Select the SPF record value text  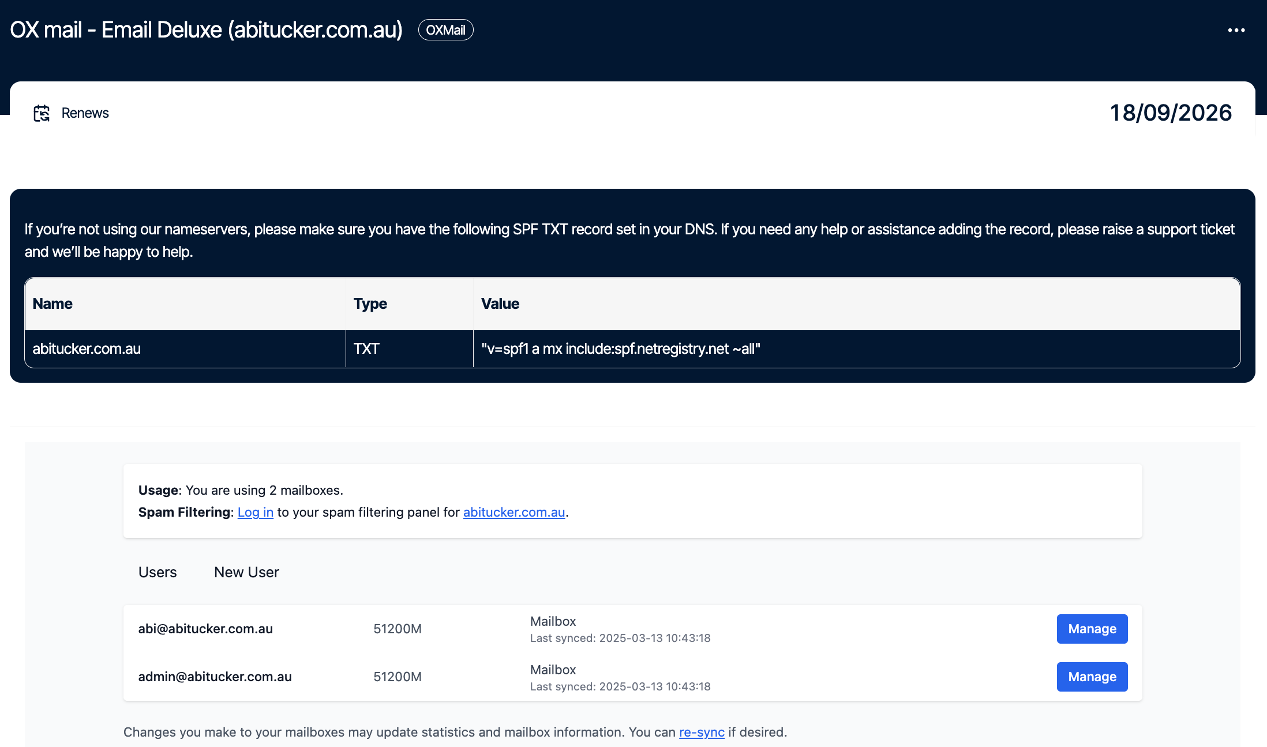[x=620, y=349]
